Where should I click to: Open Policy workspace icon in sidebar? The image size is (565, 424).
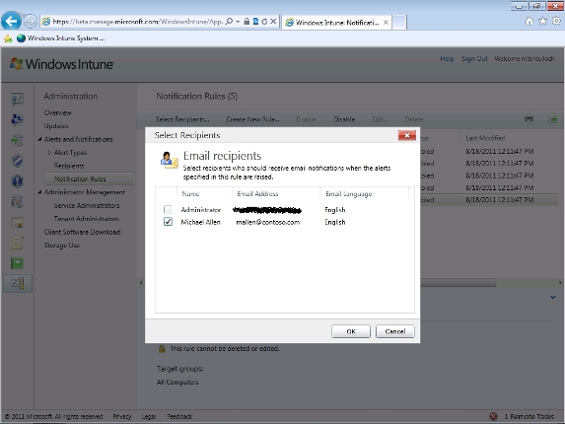click(x=17, y=243)
